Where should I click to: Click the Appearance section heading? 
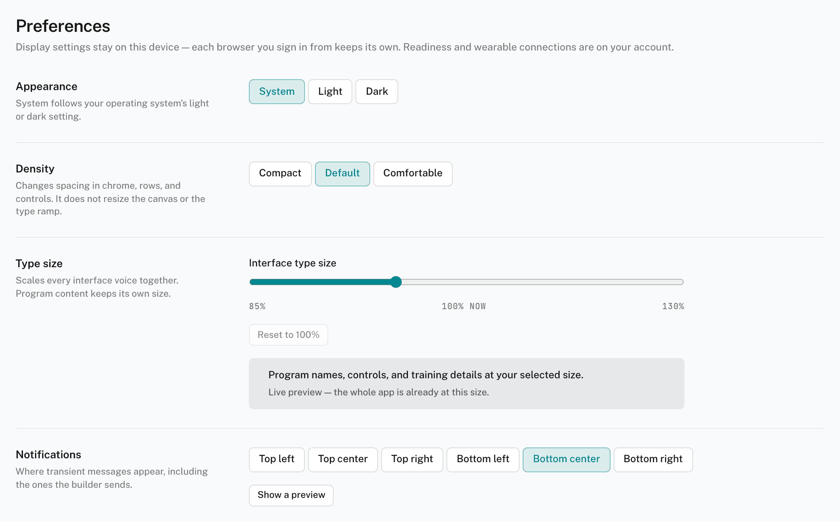(47, 86)
